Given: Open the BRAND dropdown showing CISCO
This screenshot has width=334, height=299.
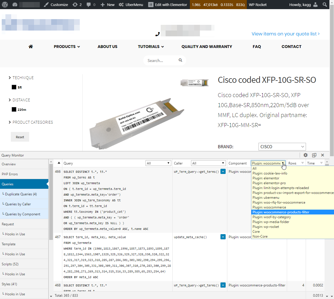Looking at the screenshot, I should coord(282,147).
